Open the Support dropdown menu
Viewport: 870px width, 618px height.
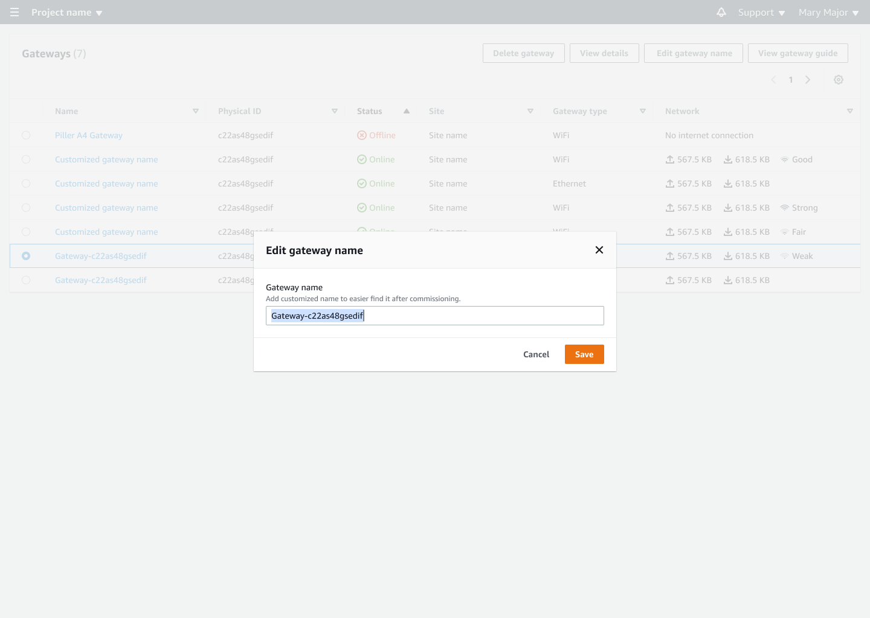[761, 12]
